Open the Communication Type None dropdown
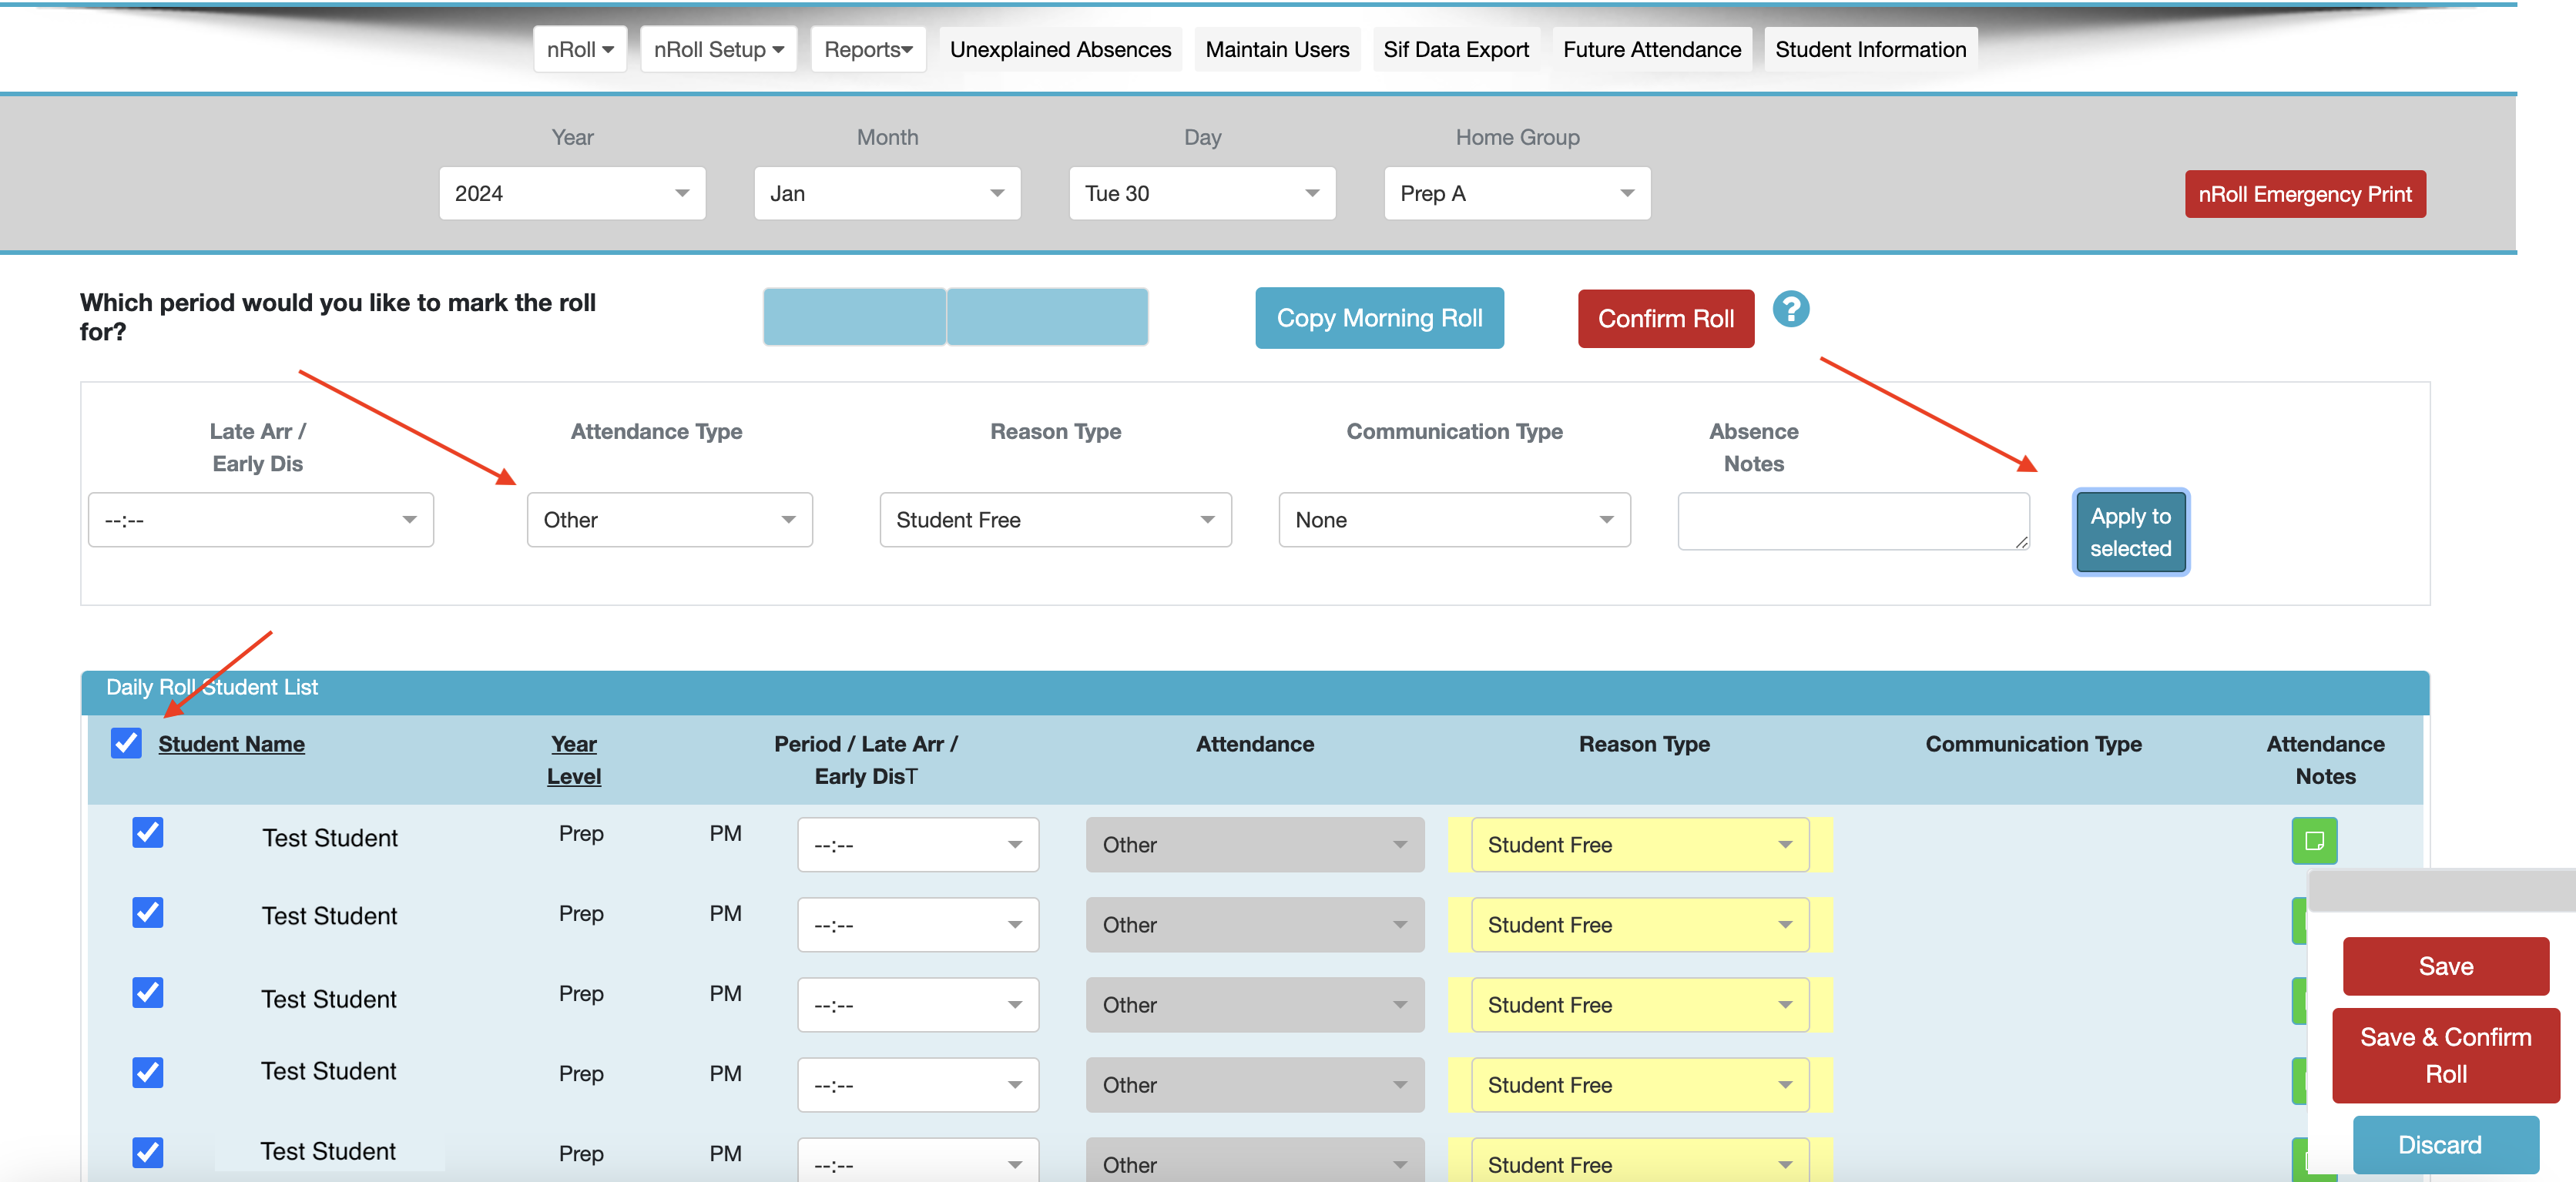 coord(1454,520)
